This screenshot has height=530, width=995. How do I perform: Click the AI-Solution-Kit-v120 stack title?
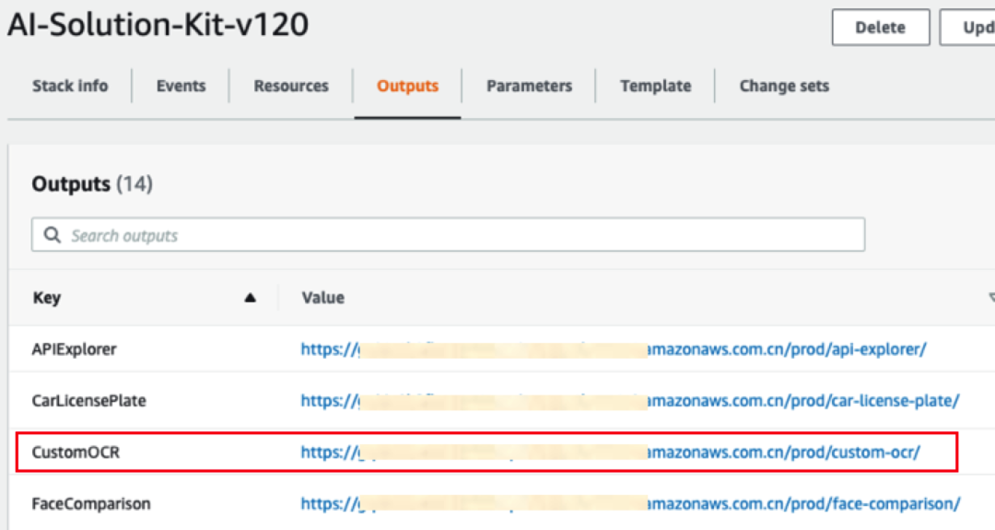point(158,26)
